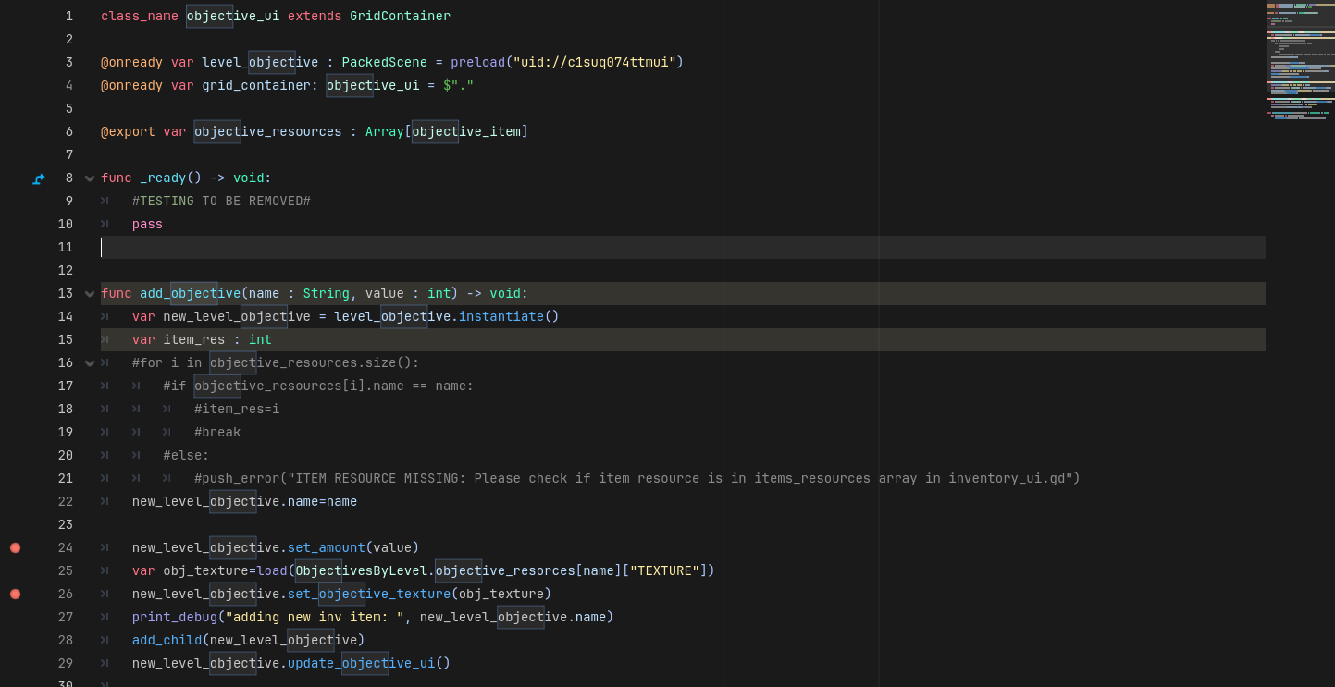Click the uid string in the preload call
This screenshot has height=687, width=1335.
point(594,62)
